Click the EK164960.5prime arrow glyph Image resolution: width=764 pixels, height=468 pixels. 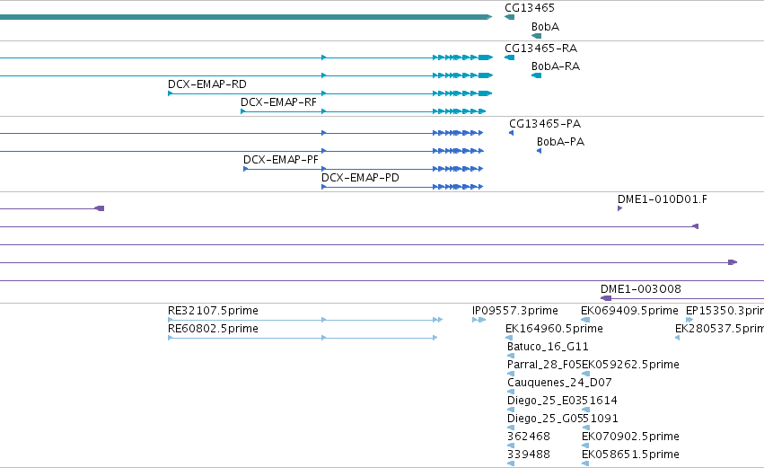pyautogui.click(x=509, y=338)
